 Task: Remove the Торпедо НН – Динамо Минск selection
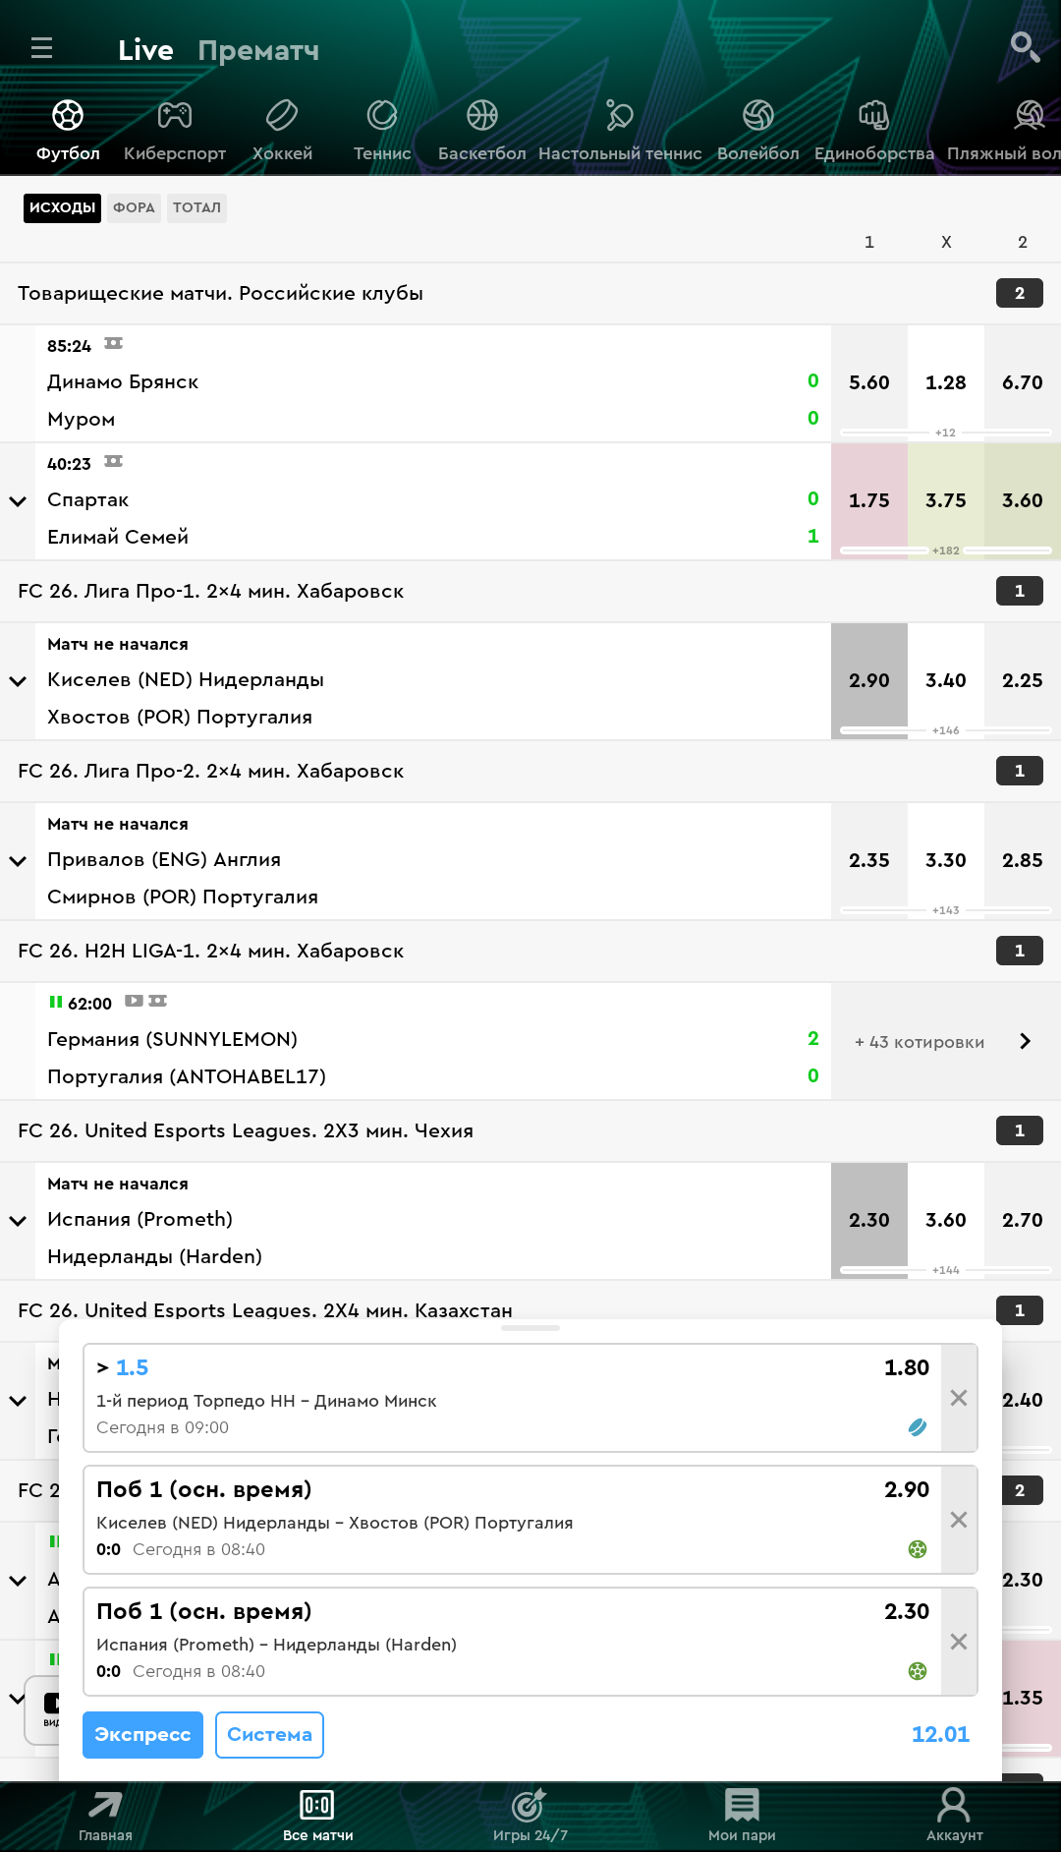(x=959, y=1398)
